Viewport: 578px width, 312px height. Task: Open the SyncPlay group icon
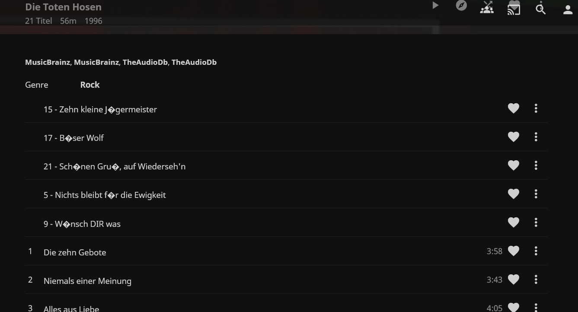click(x=487, y=8)
